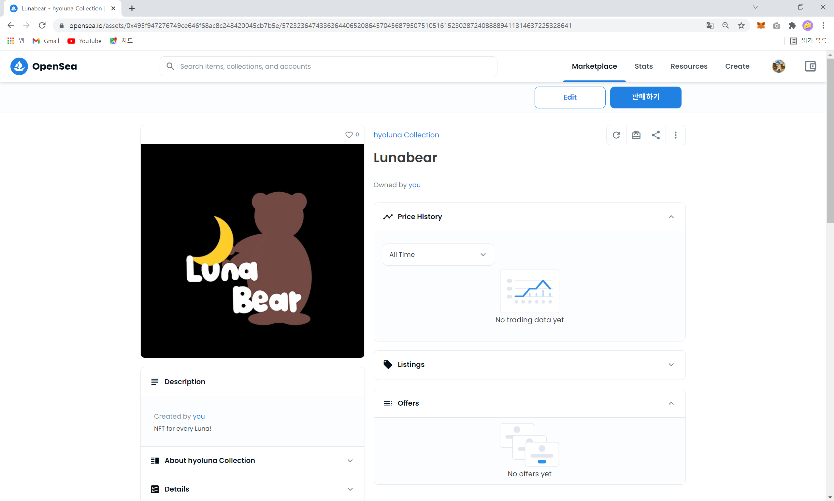Click the wallet icon in header
834x501 pixels.
point(810,66)
